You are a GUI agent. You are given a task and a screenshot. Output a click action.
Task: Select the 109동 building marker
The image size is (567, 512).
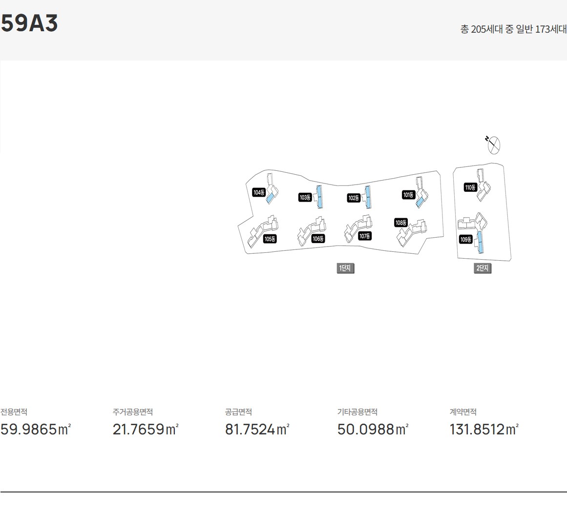tap(466, 240)
